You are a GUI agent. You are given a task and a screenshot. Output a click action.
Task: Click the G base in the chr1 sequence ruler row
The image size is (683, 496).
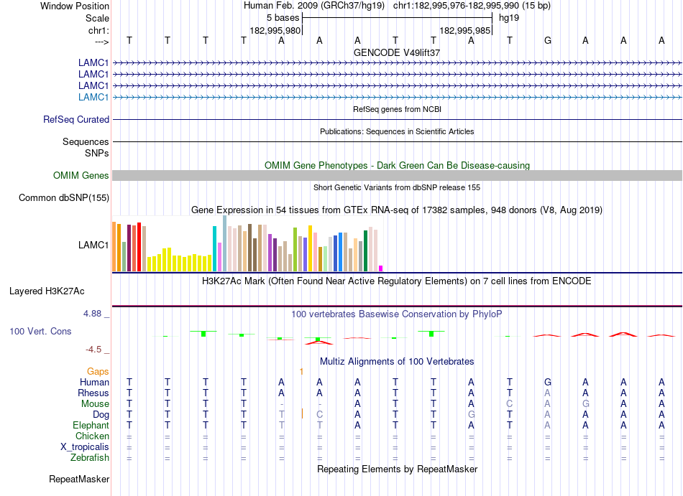point(548,40)
